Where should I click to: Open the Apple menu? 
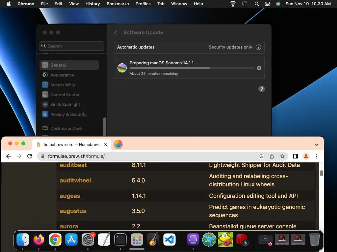pos(9,4)
